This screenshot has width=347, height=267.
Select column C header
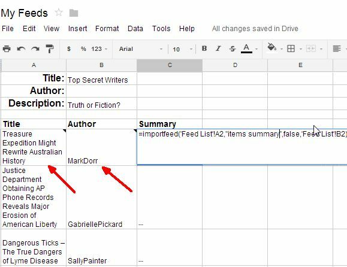tap(170, 65)
